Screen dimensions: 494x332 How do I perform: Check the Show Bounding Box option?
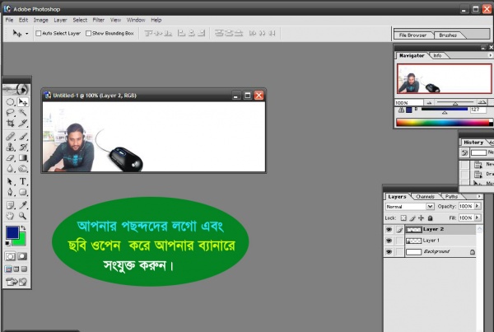coord(88,34)
